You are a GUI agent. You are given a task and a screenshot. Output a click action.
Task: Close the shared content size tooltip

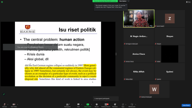126,5
